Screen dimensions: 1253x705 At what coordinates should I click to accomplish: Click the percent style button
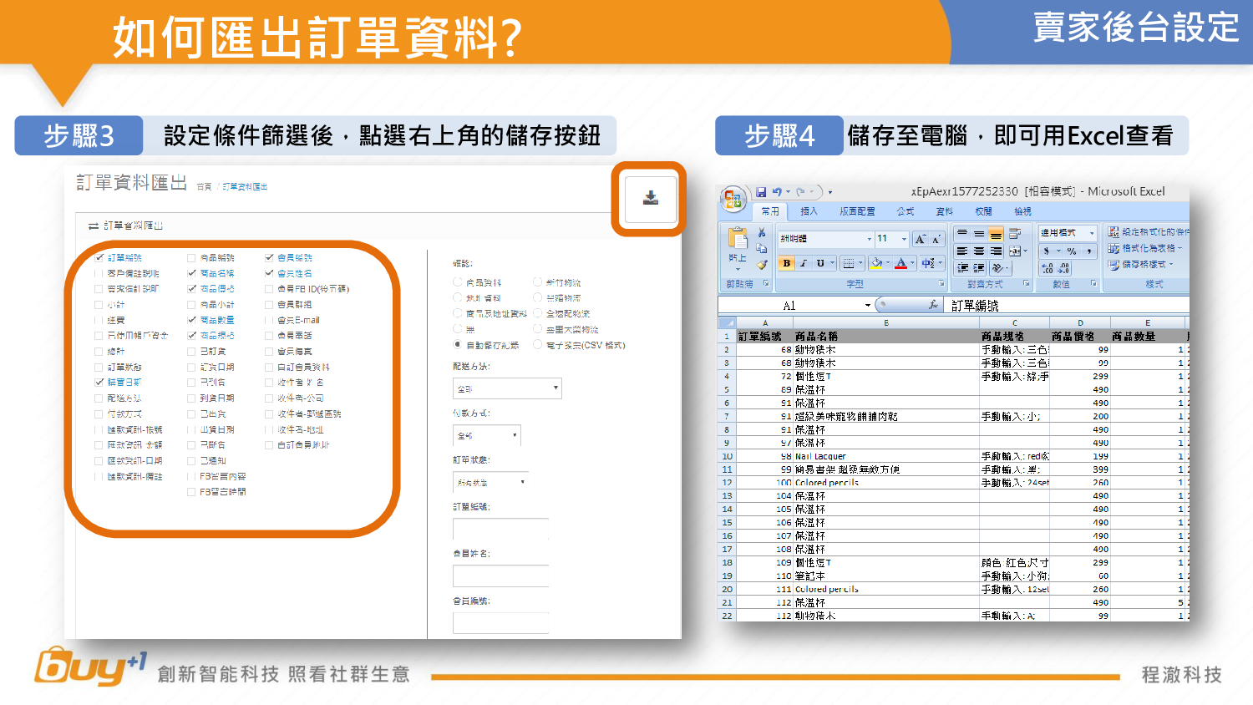click(1071, 251)
